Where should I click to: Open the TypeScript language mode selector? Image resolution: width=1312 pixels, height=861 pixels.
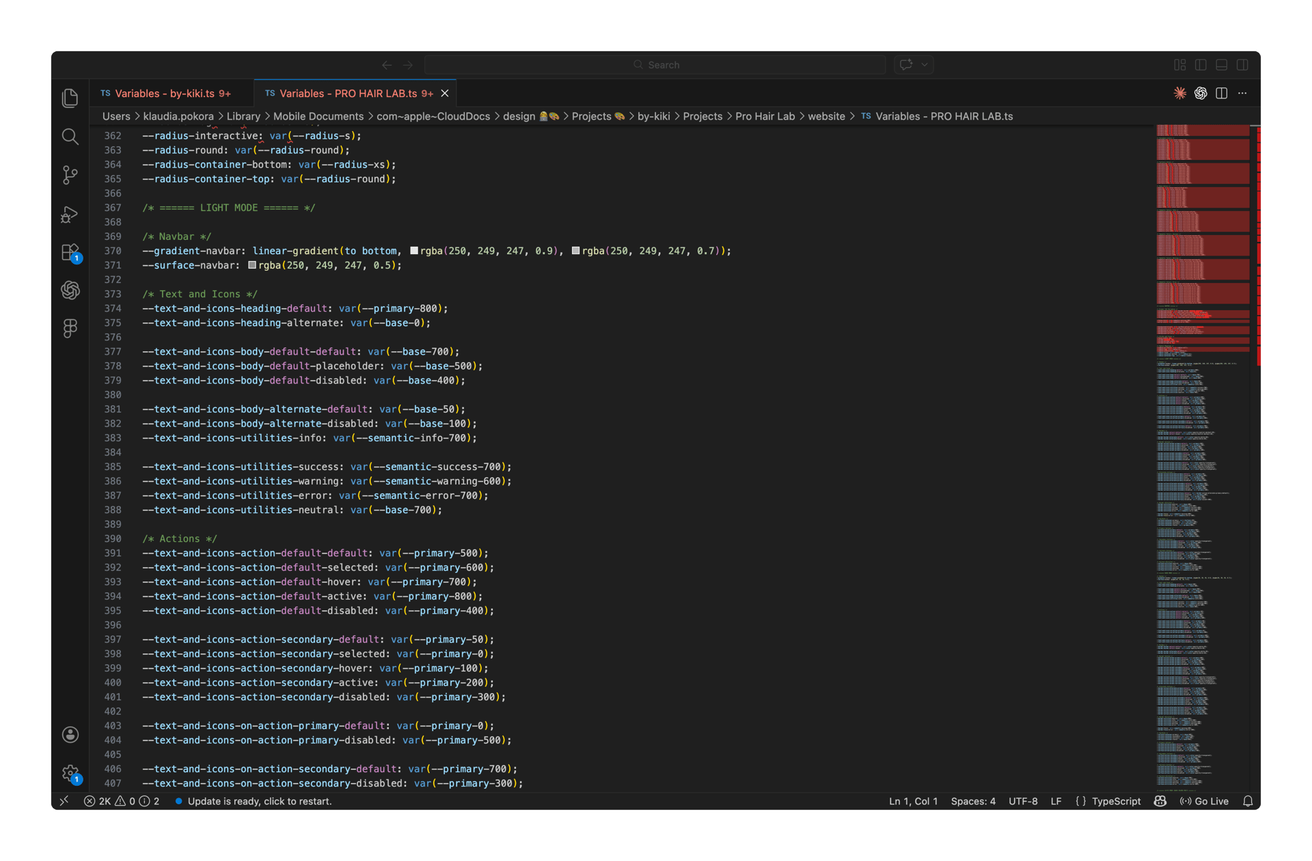(x=1115, y=801)
